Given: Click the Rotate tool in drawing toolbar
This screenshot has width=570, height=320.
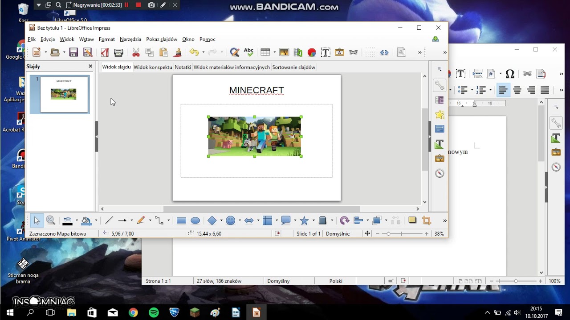Looking at the screenshot, I should [344, 220].
